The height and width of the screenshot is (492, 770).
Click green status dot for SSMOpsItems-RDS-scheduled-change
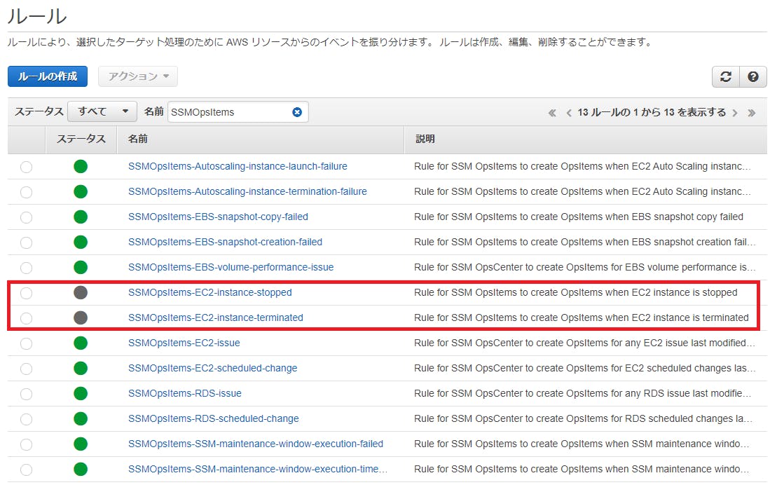(81, 418)
